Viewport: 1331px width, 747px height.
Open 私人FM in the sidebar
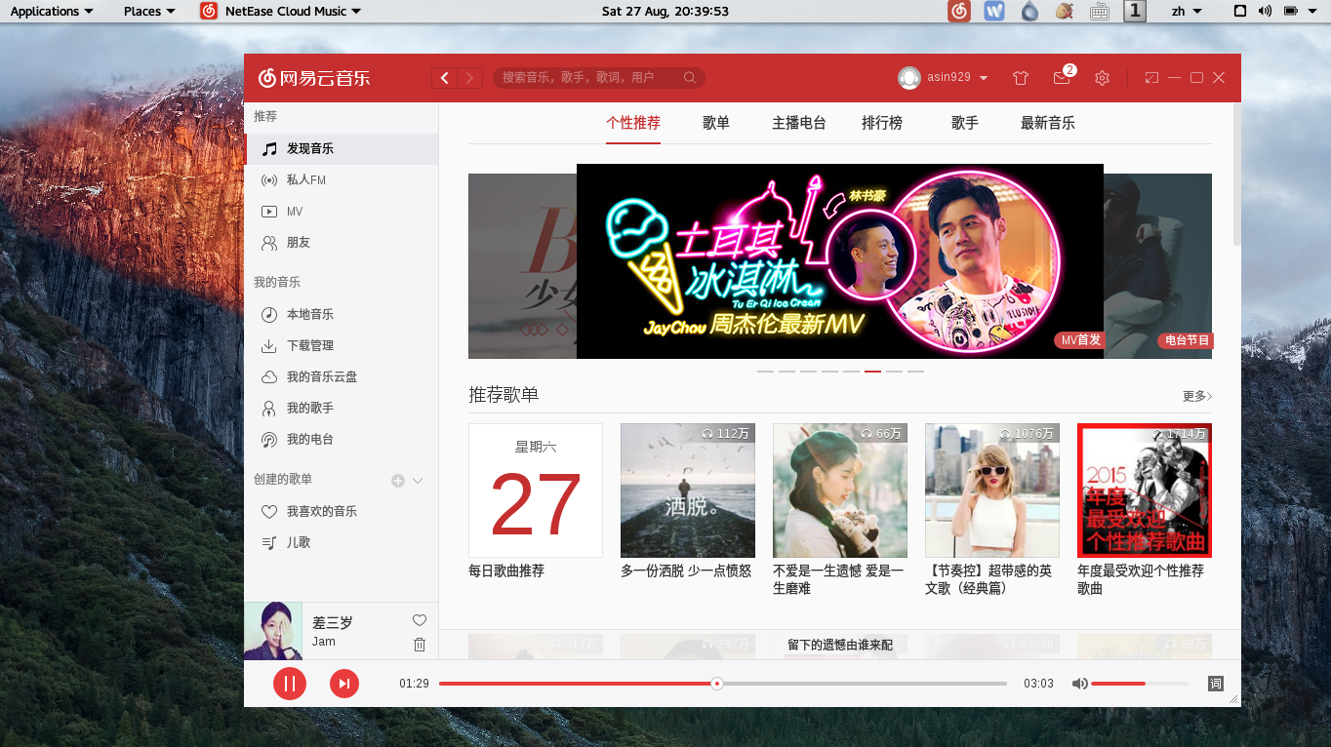pyautogui.click(x=342, y=180)
